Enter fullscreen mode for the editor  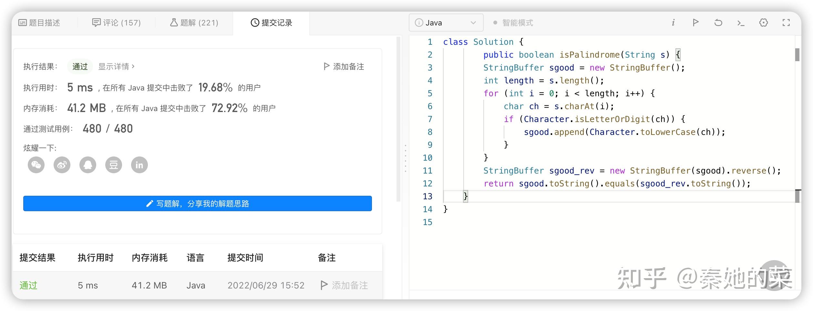pyautogui.click(x=786, y=23)
